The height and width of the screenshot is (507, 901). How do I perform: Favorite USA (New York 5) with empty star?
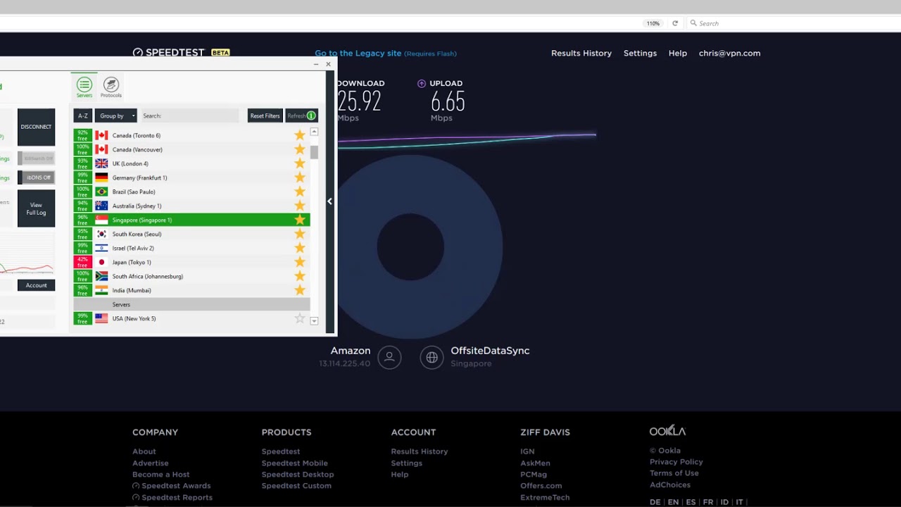tap(300, 318)
